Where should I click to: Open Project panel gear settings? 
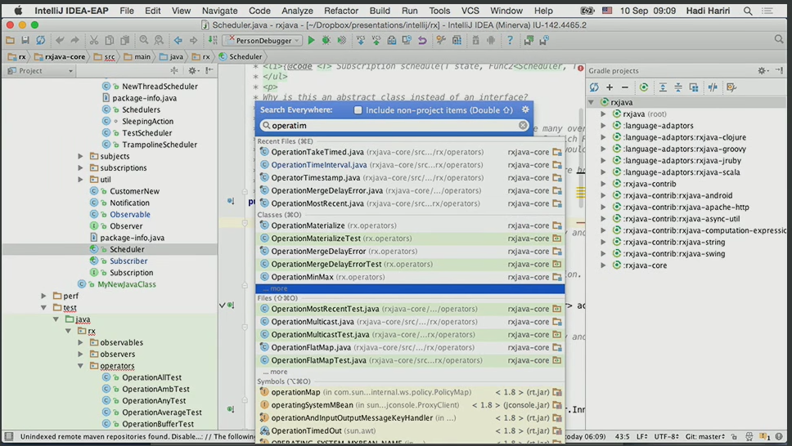coord(192,70)
